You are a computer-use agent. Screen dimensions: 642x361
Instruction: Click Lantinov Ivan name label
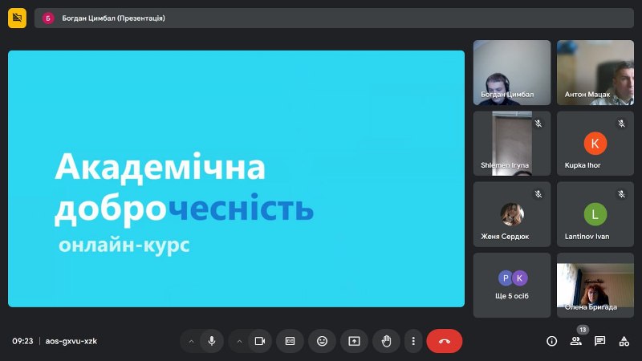pyautogui.click(x=587, y=237)
